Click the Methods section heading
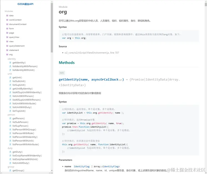207x174 pixels. click(x=67, y=63)
